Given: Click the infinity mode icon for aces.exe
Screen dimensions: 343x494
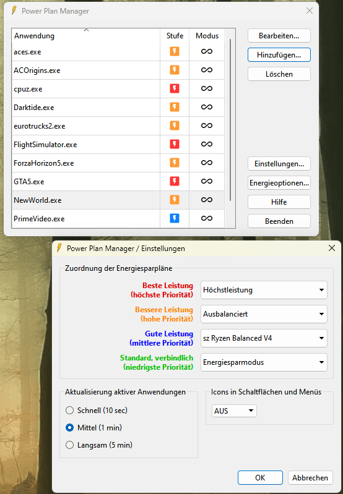Looking at the screenshot, I should (207, 51).
